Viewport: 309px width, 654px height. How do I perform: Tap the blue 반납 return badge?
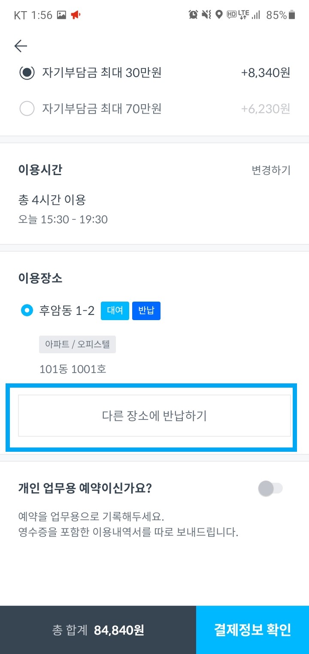tap(146, 311)
